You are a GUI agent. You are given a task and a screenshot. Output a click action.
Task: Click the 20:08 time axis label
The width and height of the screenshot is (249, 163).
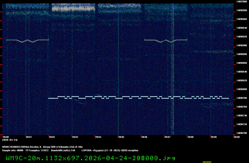coord(190,137)
